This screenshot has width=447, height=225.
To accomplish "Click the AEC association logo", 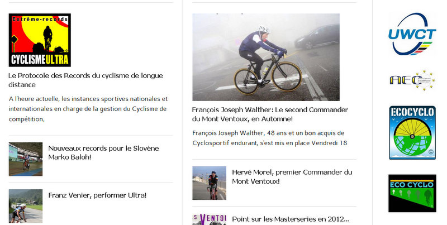I will [x=412, y=80].
